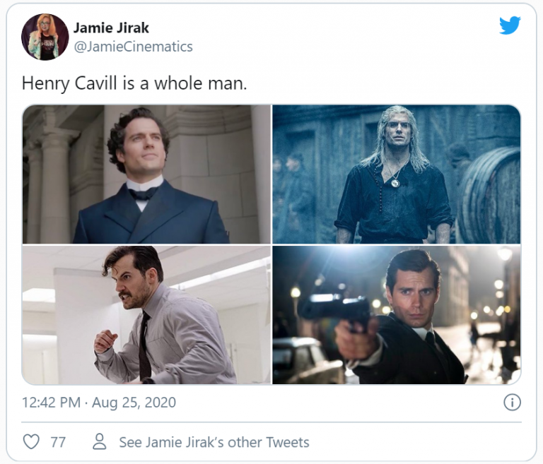Click the person icon beside other Tweets
543x464 pixels.
pyautogui.click(x=100, y=442)
